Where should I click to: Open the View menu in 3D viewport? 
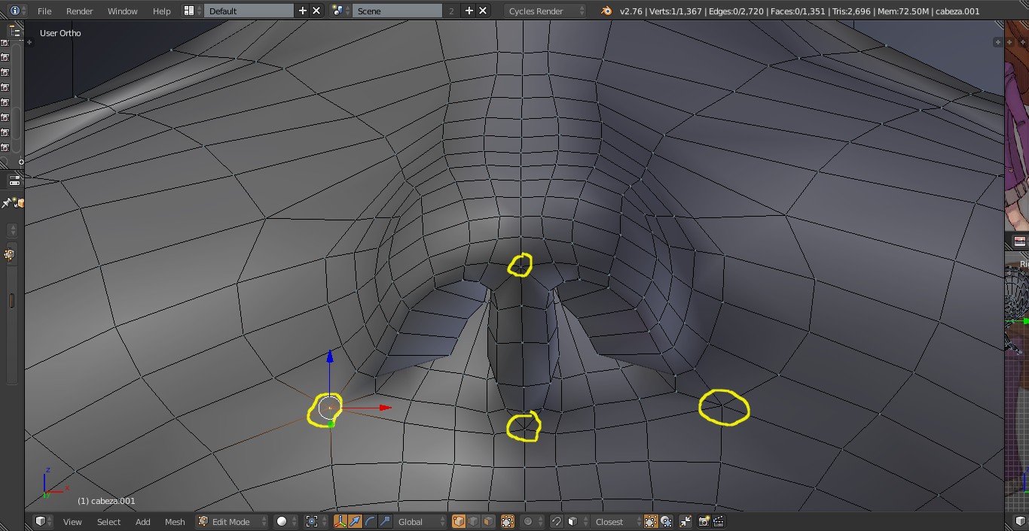tap(72, 521)
